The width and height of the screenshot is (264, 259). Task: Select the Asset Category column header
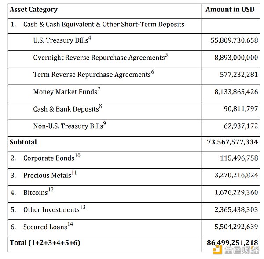click(33, 9)
